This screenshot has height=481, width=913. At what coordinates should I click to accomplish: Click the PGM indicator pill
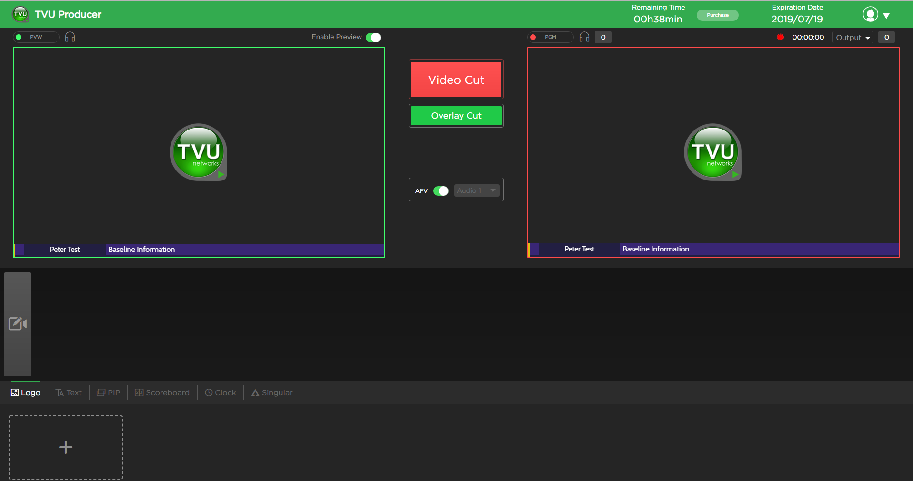551,37
